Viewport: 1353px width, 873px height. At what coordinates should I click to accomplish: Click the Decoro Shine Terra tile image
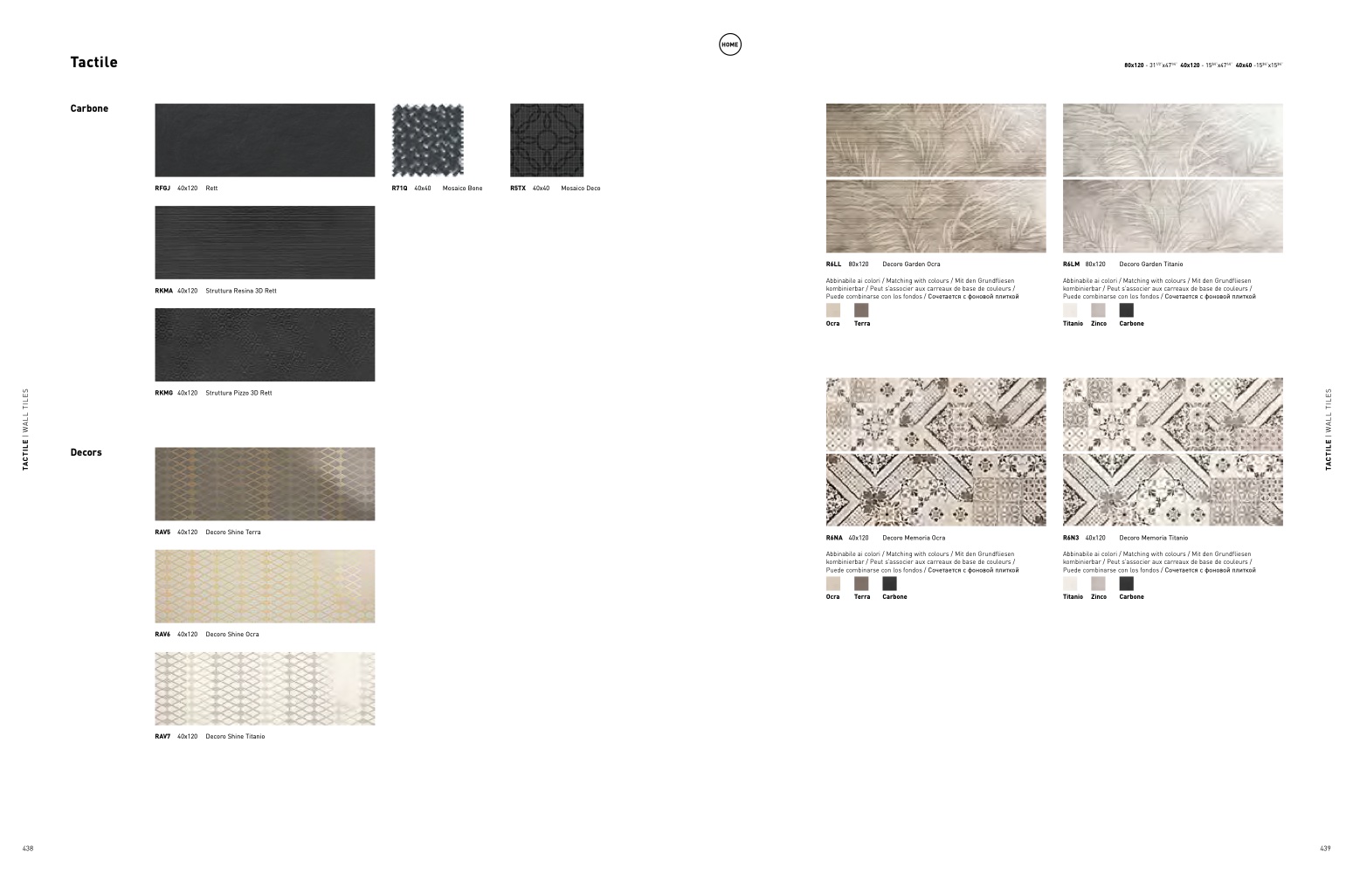265,485
